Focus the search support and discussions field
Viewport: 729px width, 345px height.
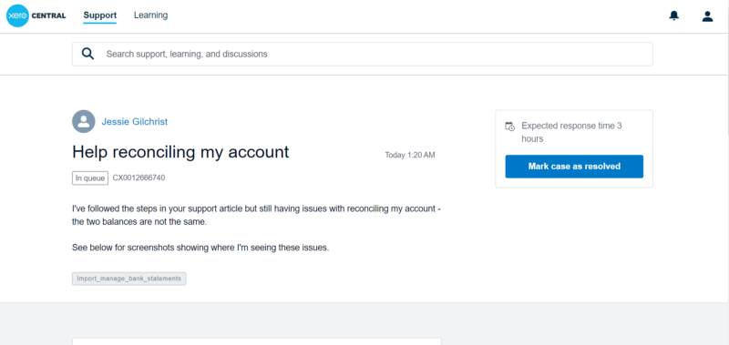[362, 54]
